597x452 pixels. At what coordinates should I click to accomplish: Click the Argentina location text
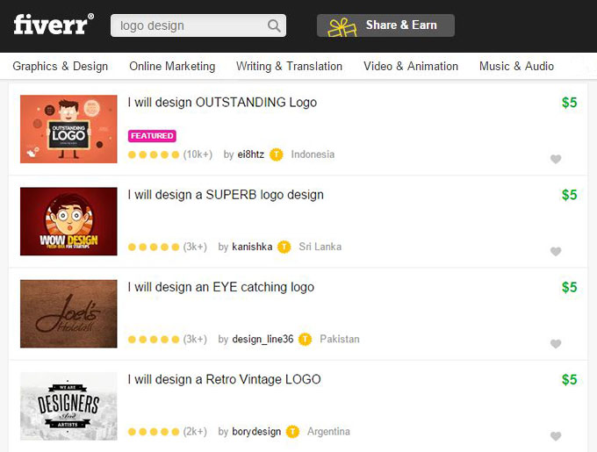(x=328, y=432)
